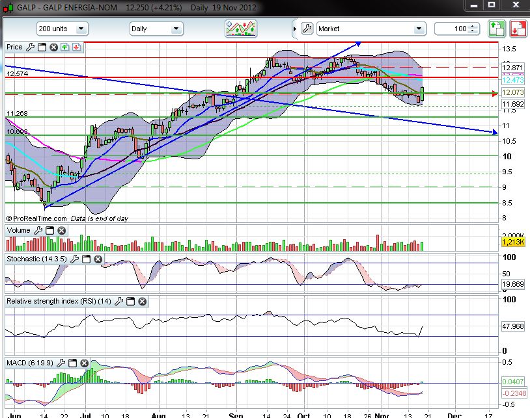
Task: Maximize the MACD panel
Action: point(73,363)
